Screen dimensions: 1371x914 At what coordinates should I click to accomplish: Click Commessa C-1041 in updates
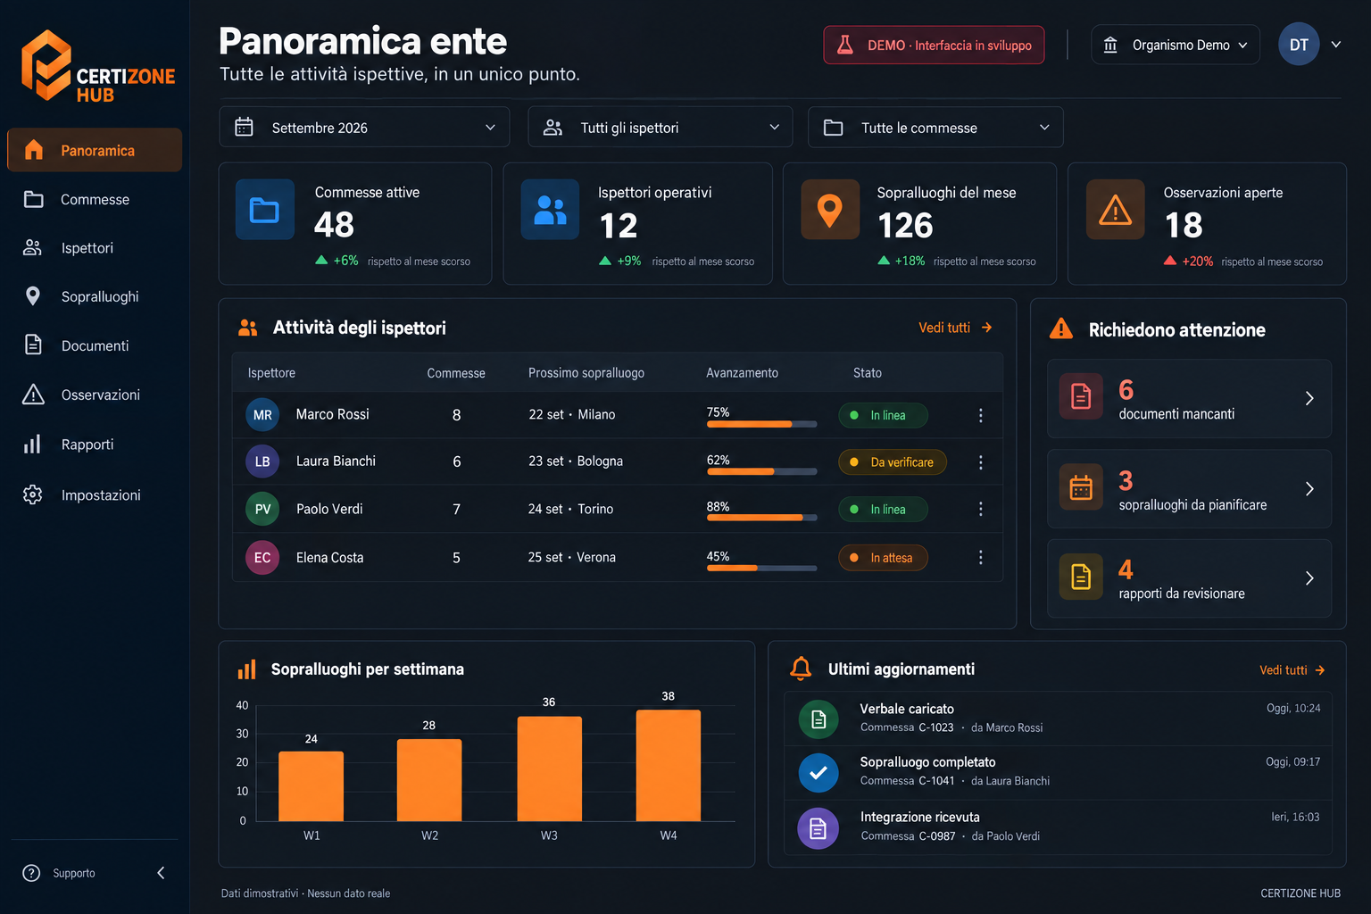(x=907, y=781)
